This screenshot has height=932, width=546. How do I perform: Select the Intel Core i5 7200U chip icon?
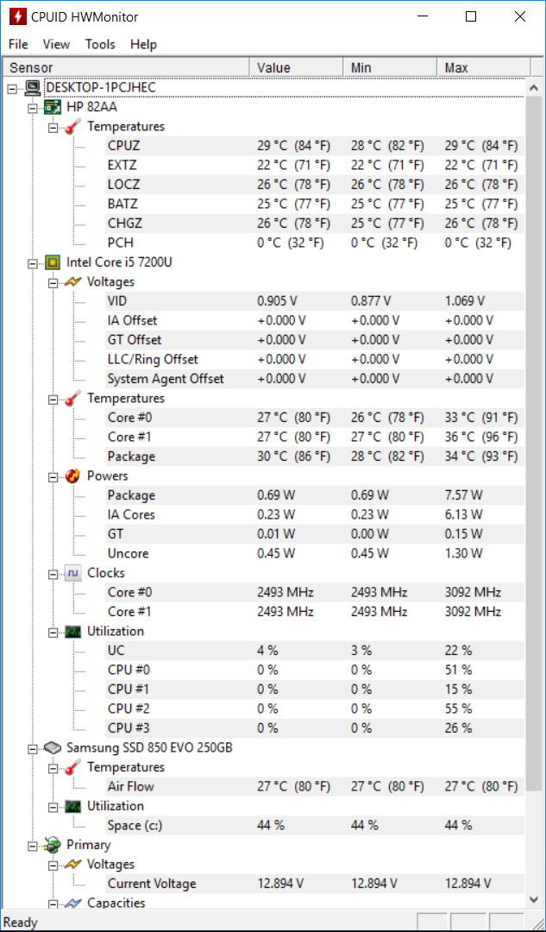[53, 262]
